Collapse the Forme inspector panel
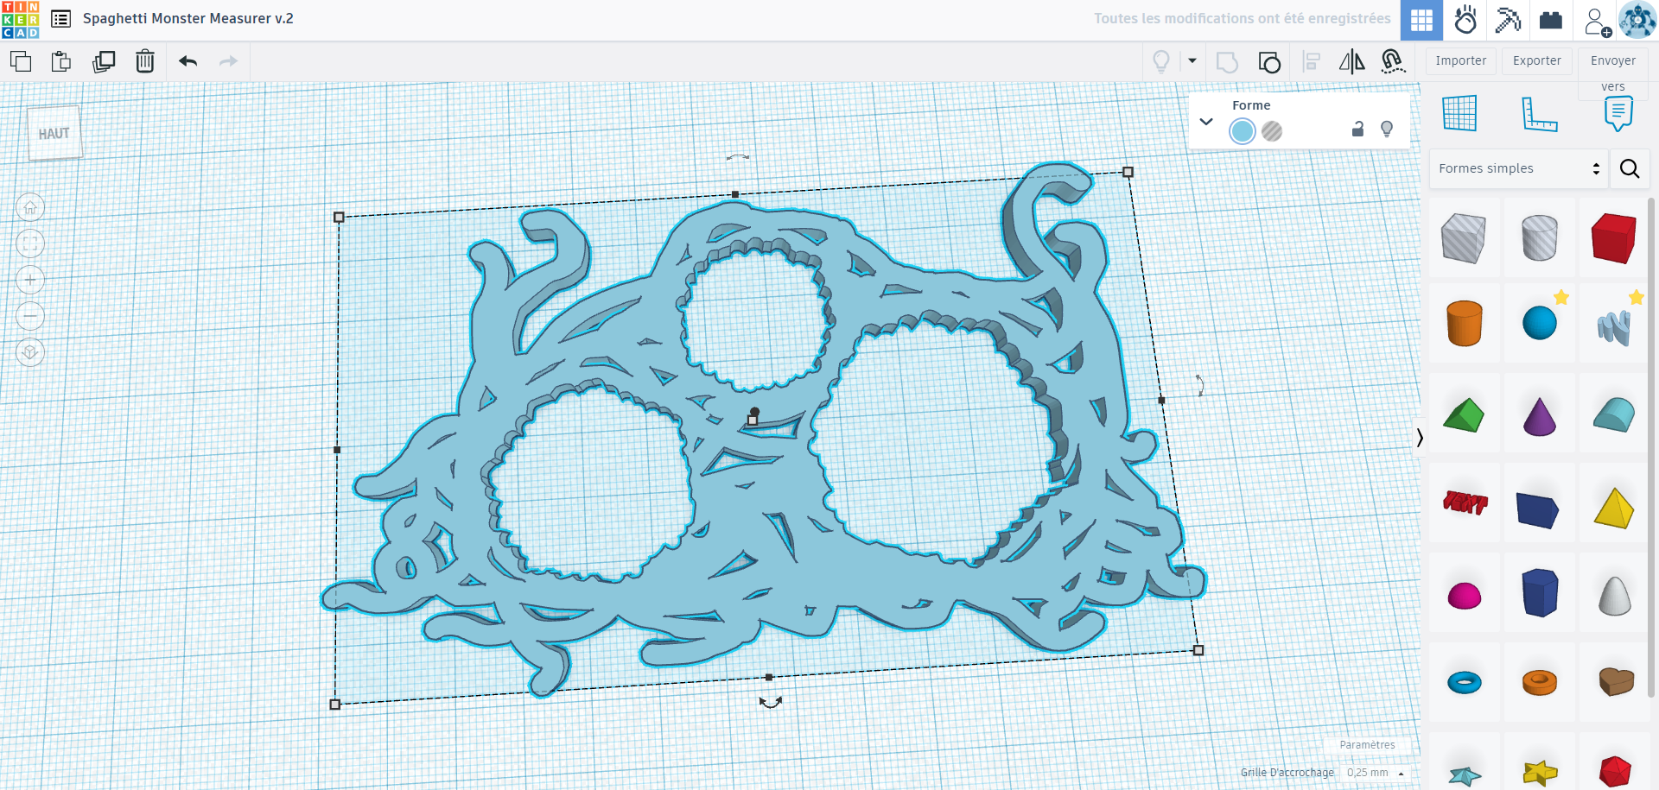This screenshot has height=790, width=1659. 1206,122
